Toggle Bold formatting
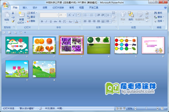Viewport: 169px width, 112px height. coord(42,22)
